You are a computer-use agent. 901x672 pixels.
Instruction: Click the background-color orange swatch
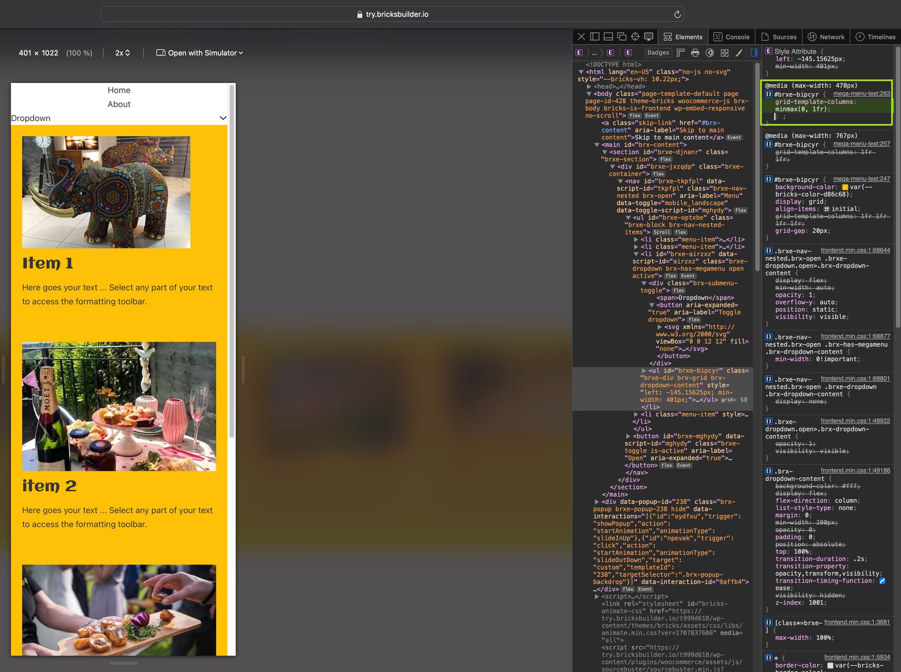tap(845, 187)
